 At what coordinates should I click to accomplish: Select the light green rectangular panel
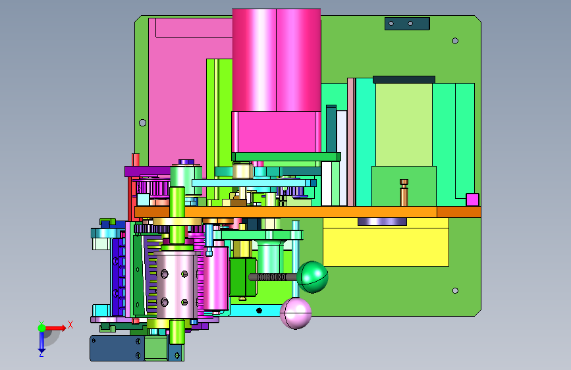[x=404, y=124]
